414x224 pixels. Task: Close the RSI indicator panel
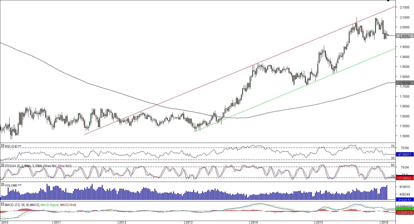tap(3, 146)
